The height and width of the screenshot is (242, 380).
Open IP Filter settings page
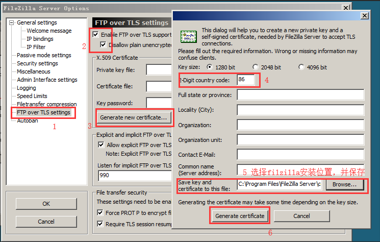(36, 47)
